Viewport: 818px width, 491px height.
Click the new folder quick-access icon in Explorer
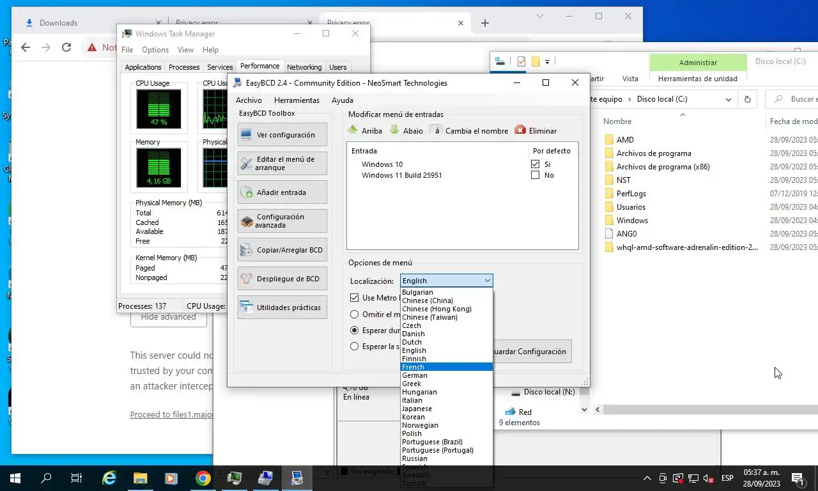pos(536,61)
